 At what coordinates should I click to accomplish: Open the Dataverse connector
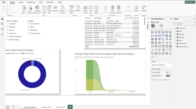pos(55,8)
